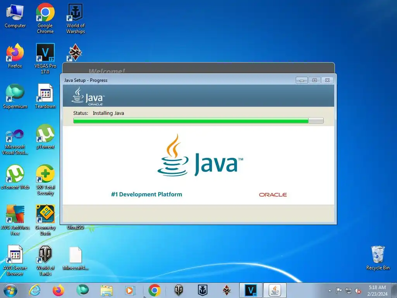Click the UltraISO desktop label
The height and width of the screenshot is (298, 397).
coord(75,227)
